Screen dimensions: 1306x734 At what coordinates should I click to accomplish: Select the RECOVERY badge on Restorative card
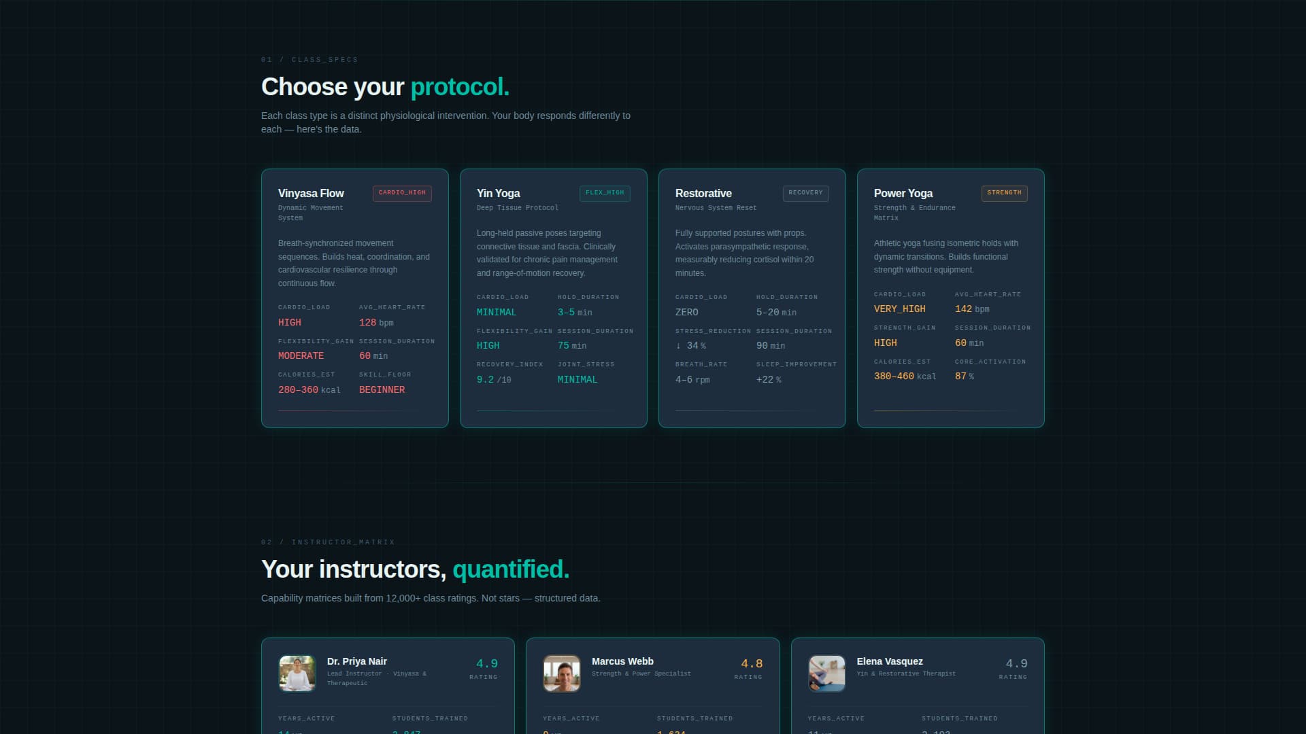tap(805, 193)
